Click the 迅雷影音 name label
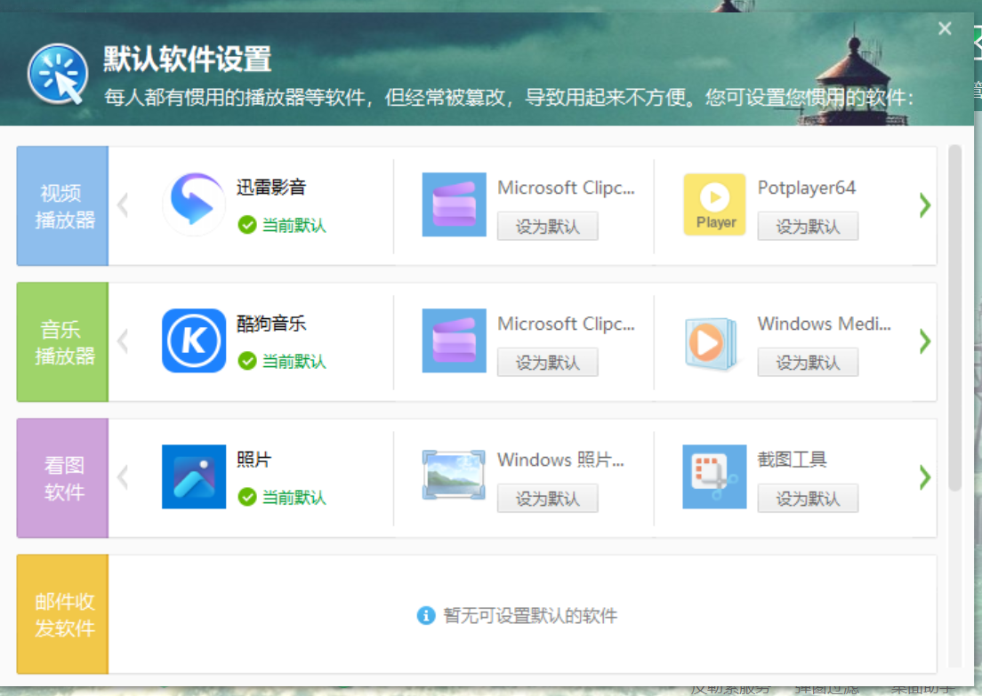The image size is (982, 696). [271, 188]
